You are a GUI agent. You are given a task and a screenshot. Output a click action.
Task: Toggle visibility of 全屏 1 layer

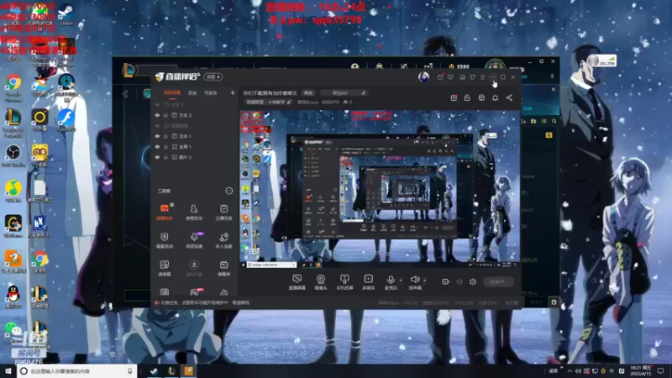157,146
